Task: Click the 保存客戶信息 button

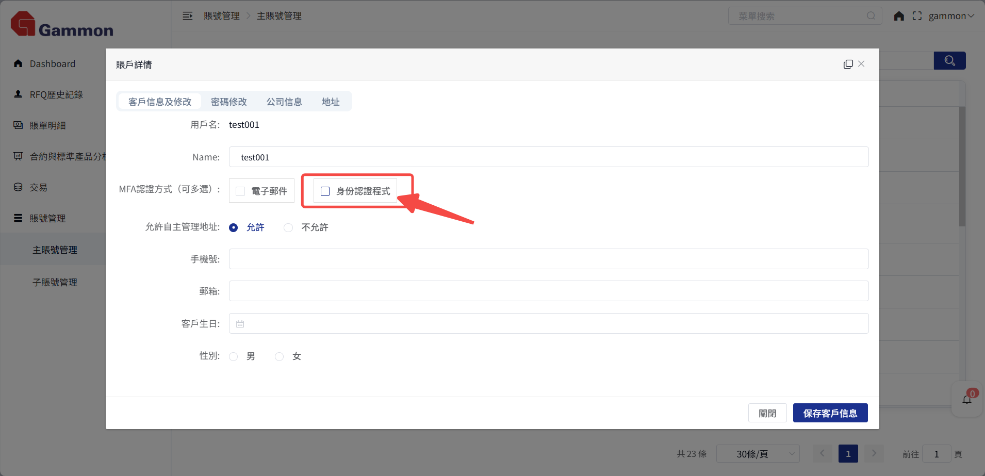Action: 830,413
